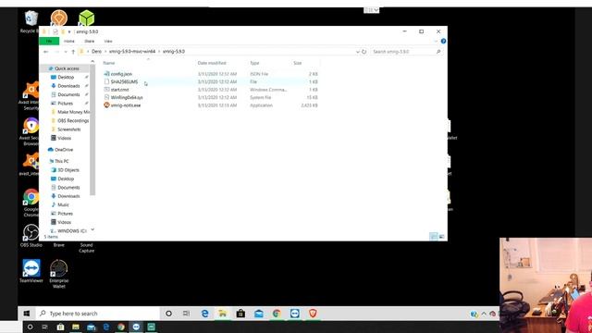Click the Properties icon in Explorer title bar
The height and width of the screenshot is (333, 592).
55,31
